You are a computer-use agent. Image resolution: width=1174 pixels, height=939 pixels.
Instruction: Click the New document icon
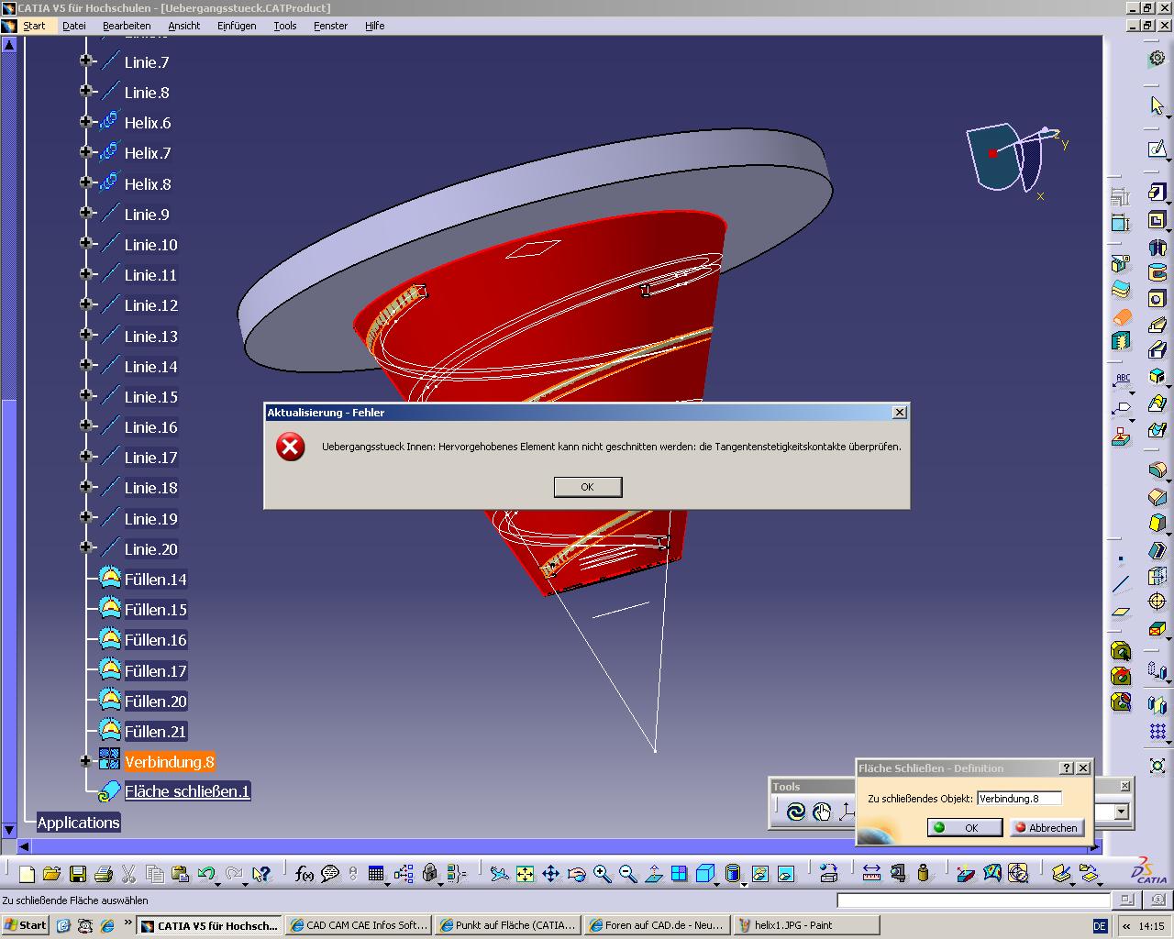coord(27,874)
